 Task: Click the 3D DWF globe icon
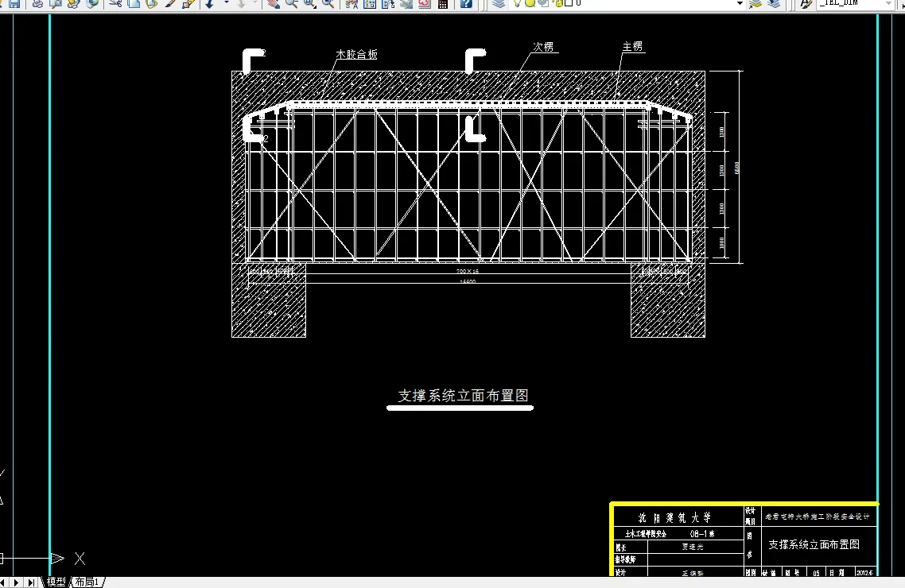pos(92,3)
